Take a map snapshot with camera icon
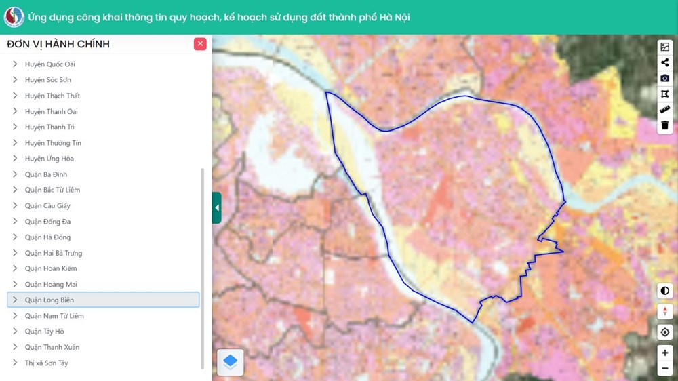Viewport: 678px width, 381px height. [664, 78]
